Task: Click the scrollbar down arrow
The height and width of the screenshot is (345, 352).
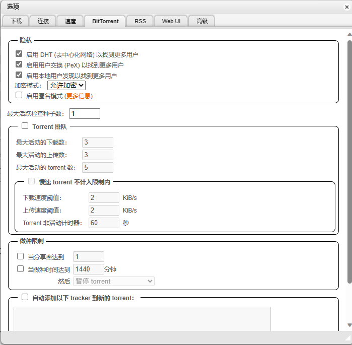Action: [349, 325]
